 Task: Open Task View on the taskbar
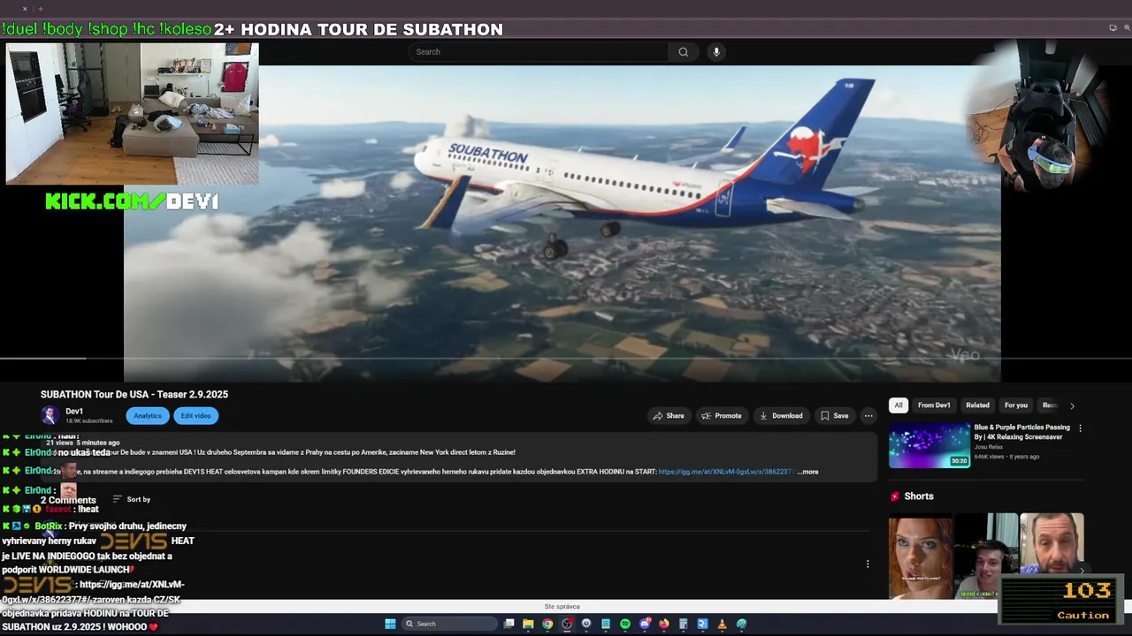(x=509, y=624)
